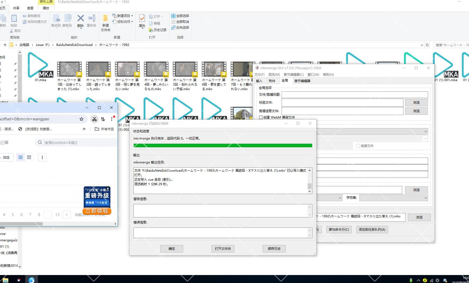Select list view icon in browser panel
This screenshot has width=469, height=283.
20,157
